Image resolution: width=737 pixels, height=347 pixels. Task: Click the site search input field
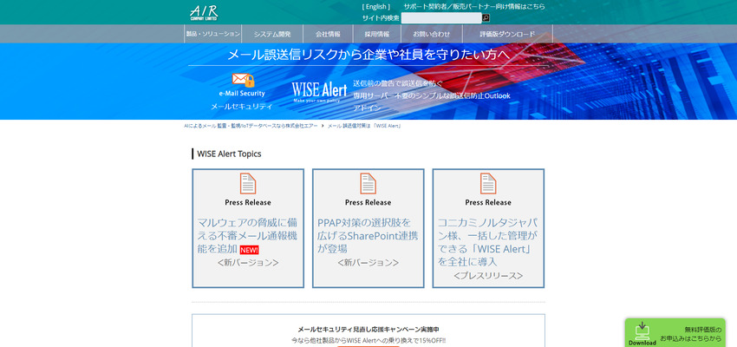click(441, 18)
